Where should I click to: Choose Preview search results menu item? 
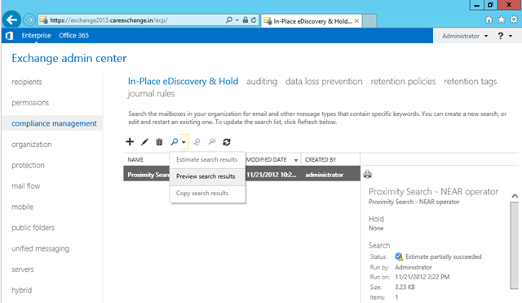[207, 176]
